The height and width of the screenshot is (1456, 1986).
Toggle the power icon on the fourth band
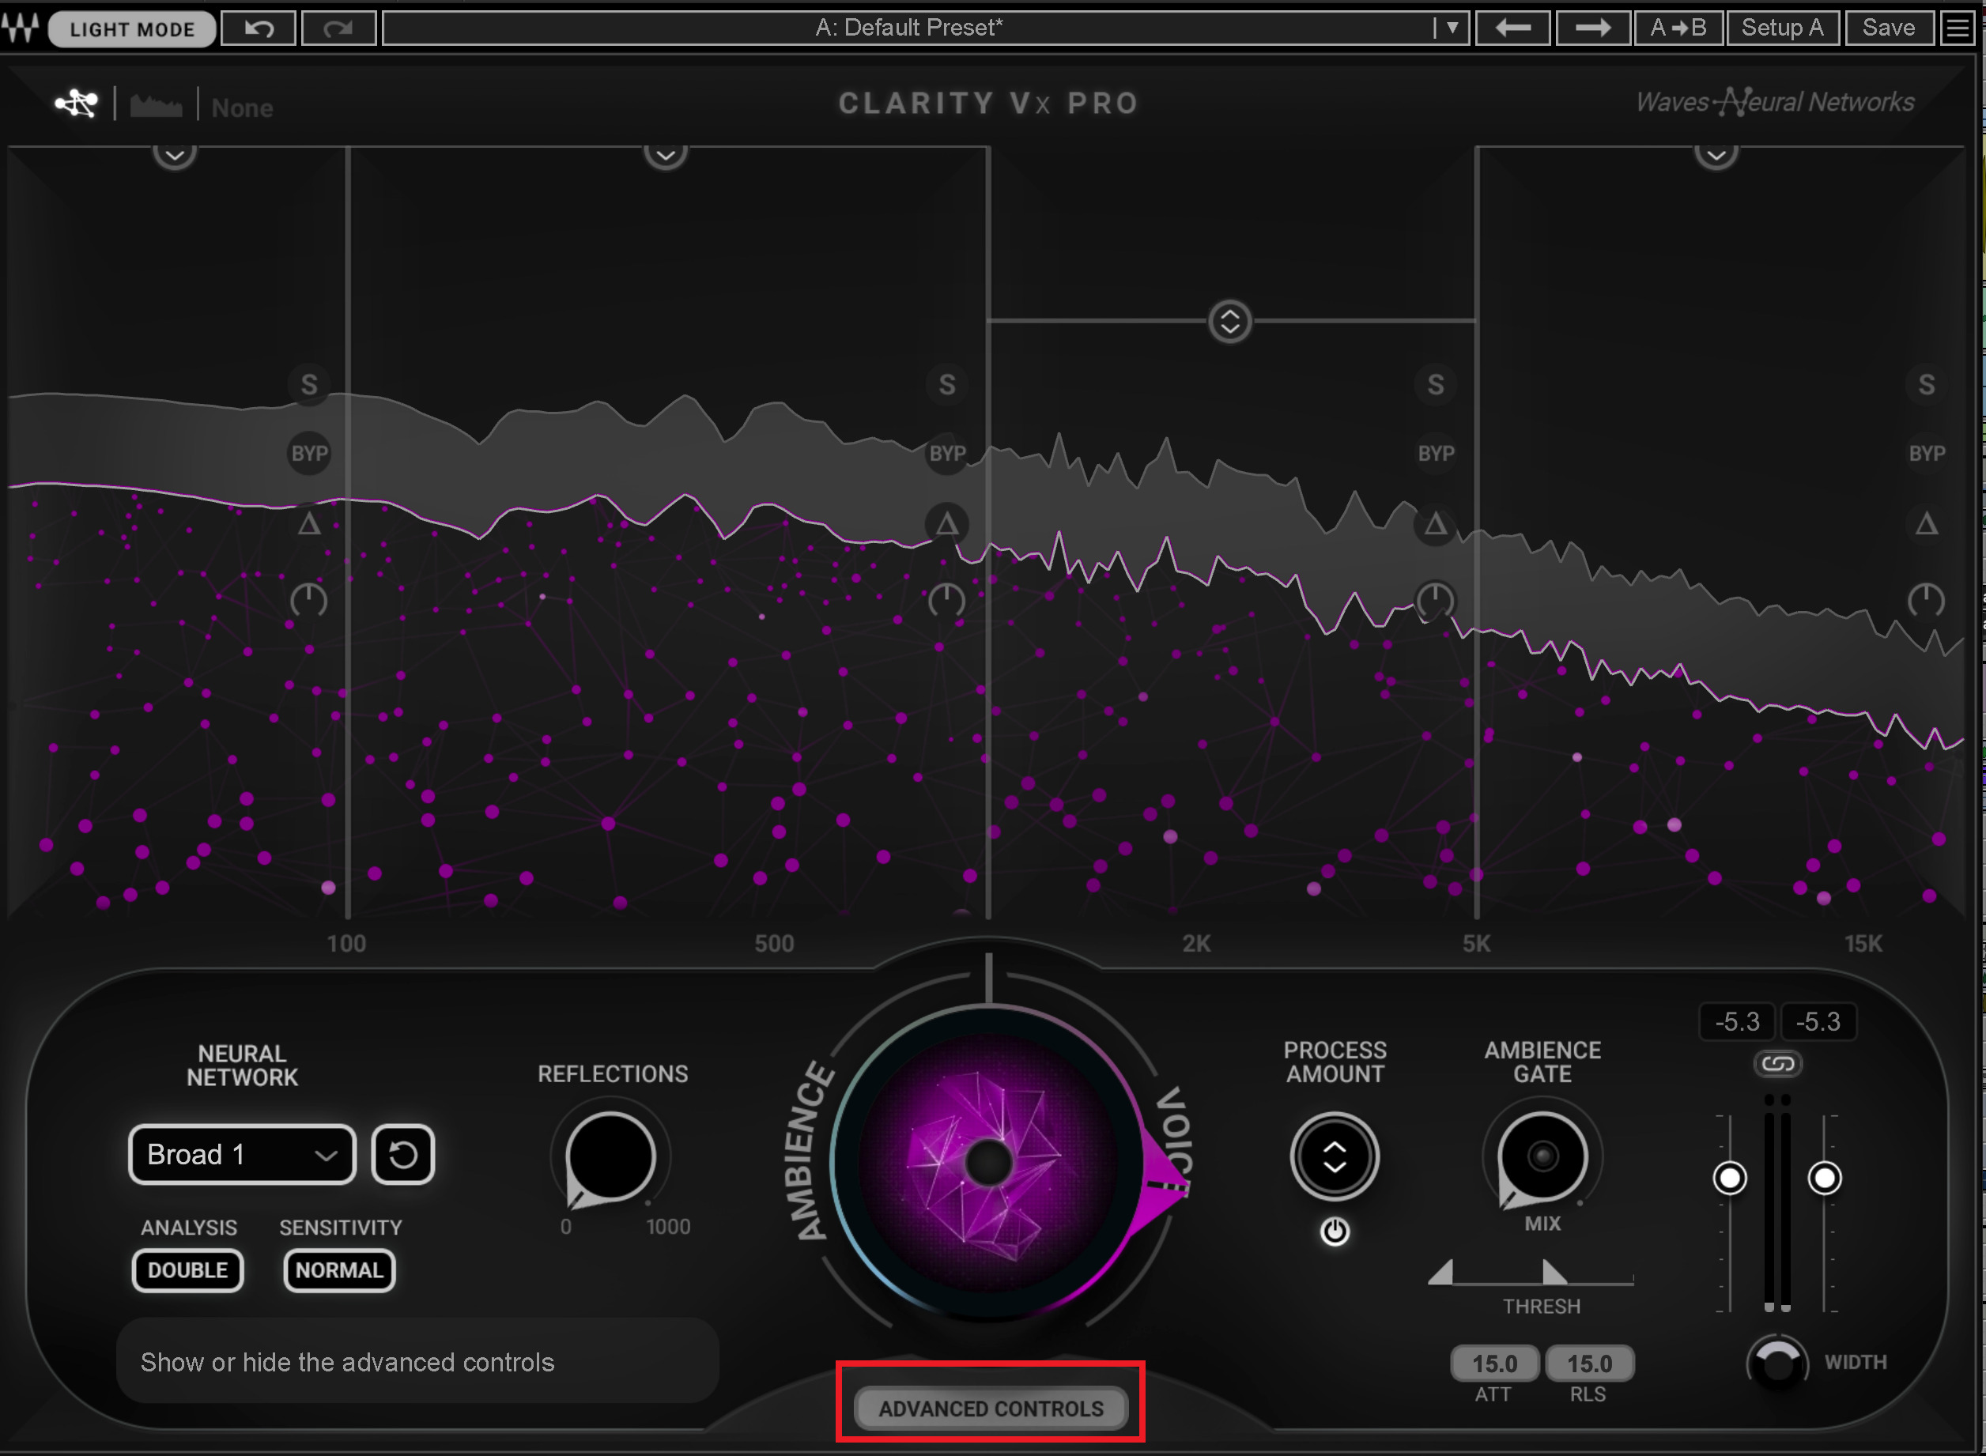click(x=1926, y=600)
